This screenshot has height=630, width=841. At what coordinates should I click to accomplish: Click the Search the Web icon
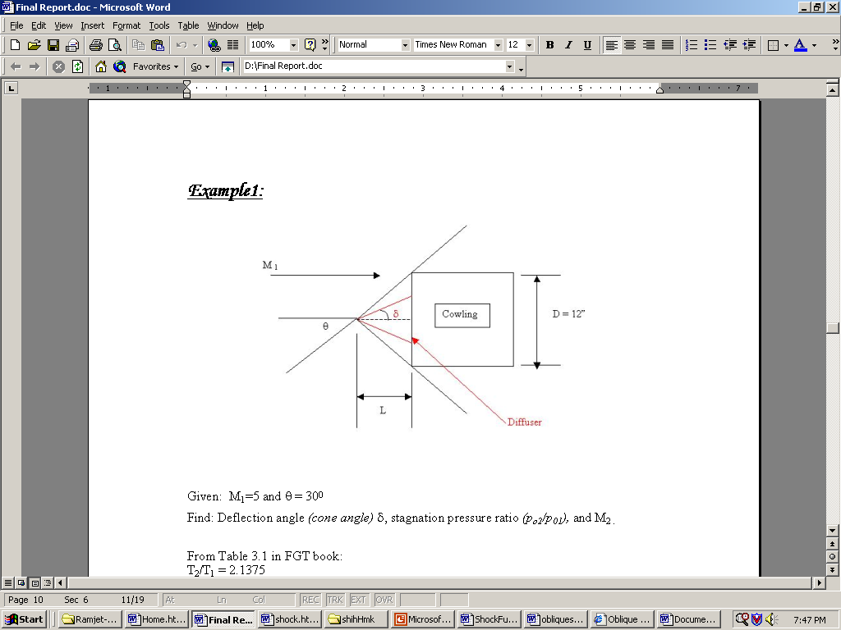coord(120,67)
